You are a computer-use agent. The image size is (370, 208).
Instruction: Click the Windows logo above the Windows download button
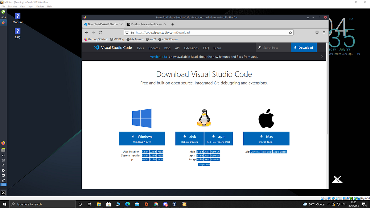pos(142,118)
